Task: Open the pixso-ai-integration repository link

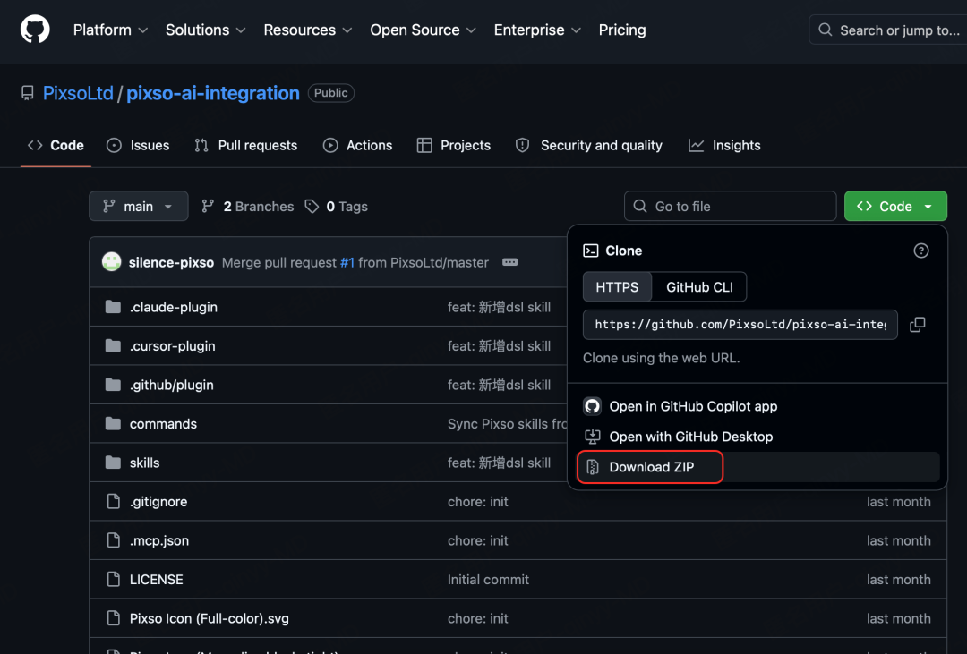Action: click(213, 93)
